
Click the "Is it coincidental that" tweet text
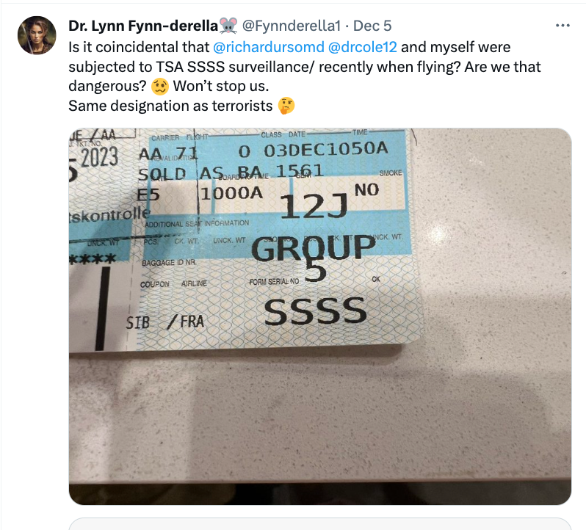138,47
